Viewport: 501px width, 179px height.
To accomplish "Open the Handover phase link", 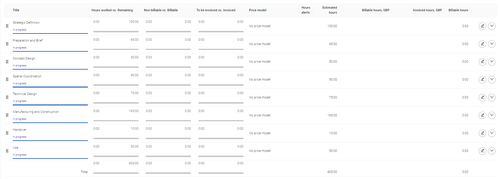I will 20,130.
